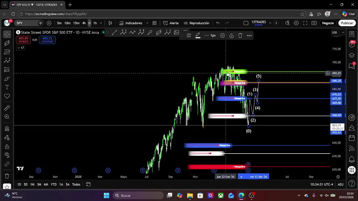Open the calendar panel in right sidebar

(x=352, y=138)
